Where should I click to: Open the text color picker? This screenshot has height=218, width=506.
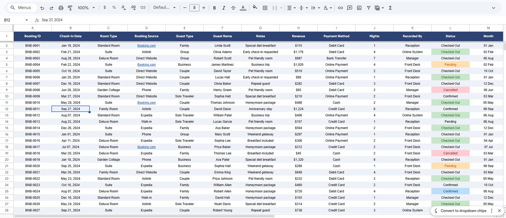pos(243,8)
